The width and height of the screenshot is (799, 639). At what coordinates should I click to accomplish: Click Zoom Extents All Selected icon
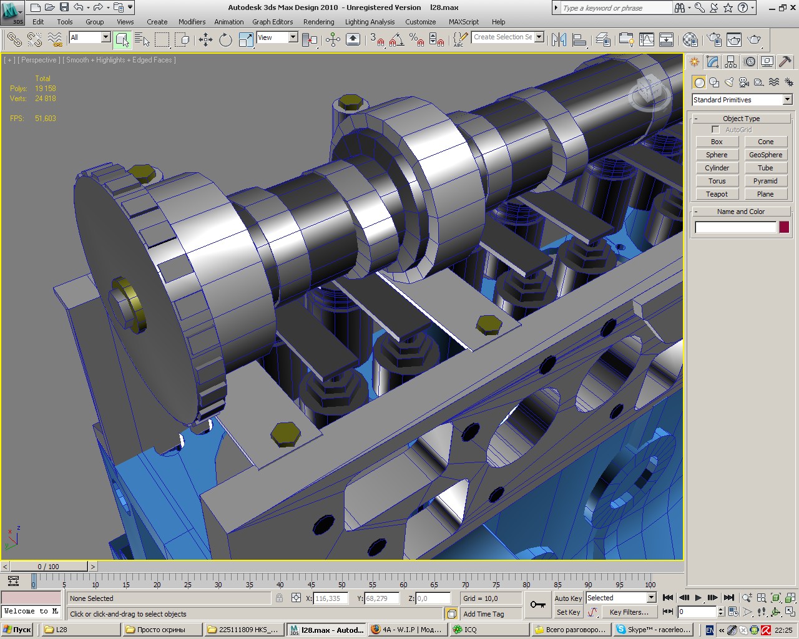790,598
